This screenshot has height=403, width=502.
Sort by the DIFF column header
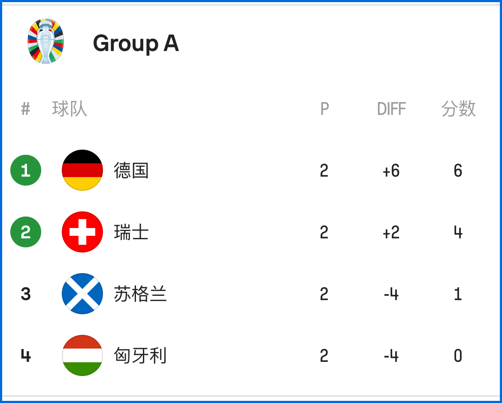click(x=391, y=109)
